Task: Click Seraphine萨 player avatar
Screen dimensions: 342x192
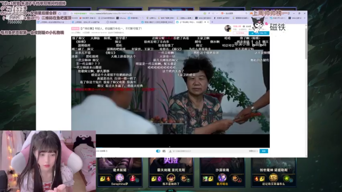Action: [120, 178]
